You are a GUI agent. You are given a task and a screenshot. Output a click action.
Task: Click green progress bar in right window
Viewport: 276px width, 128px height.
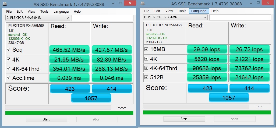pyautogui.click(x=207, y=112)
